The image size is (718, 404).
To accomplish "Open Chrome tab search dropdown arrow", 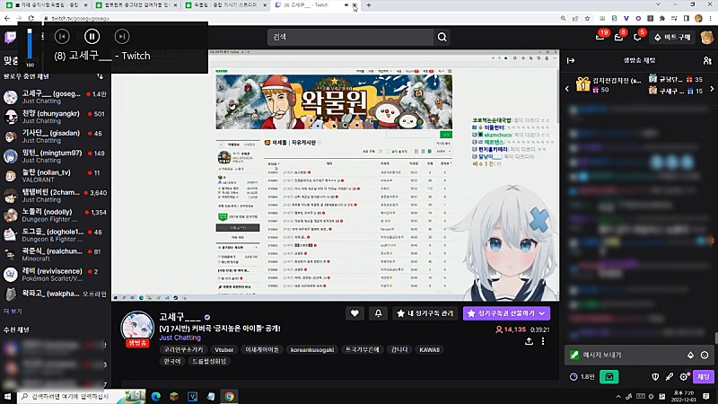I will coord(658,4).
